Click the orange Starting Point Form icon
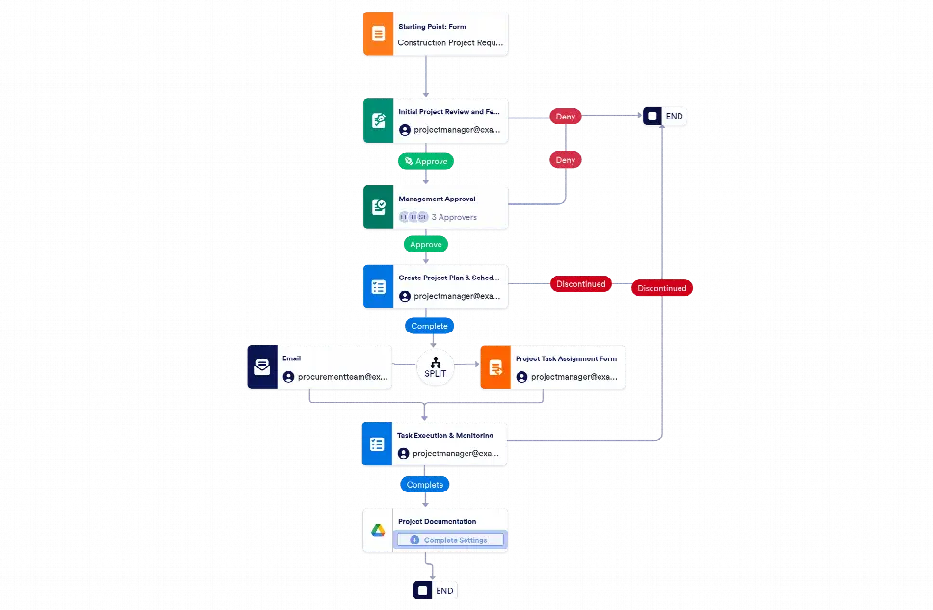 click(379, 34)
